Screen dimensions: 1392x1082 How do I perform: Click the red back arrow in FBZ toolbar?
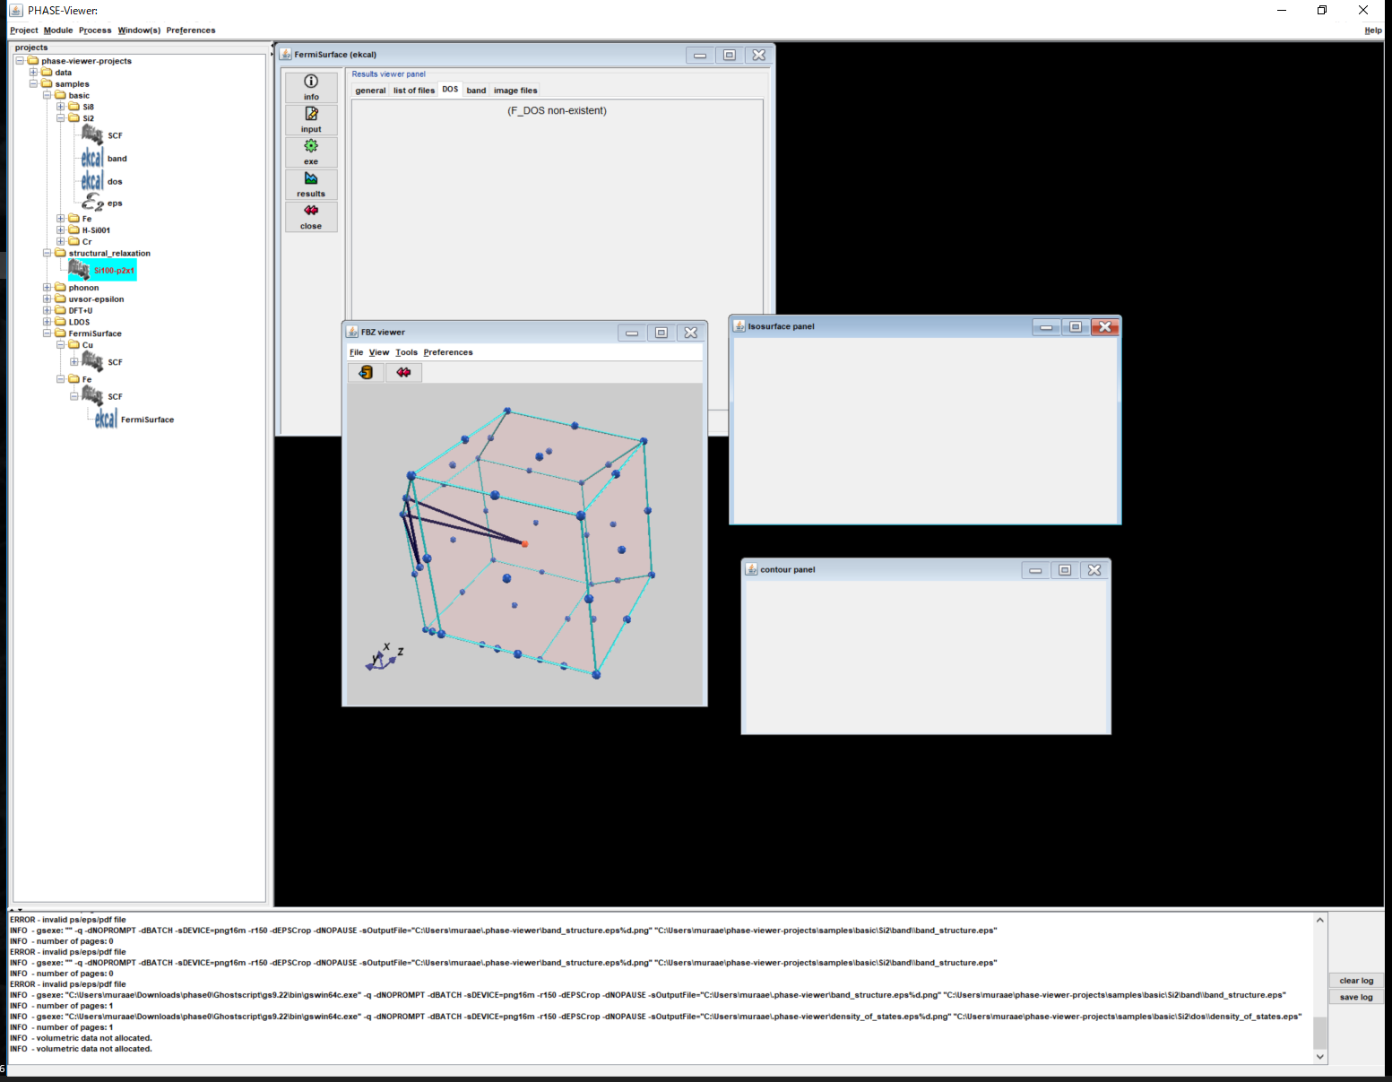pyautogui.click(x=403, y=372)
